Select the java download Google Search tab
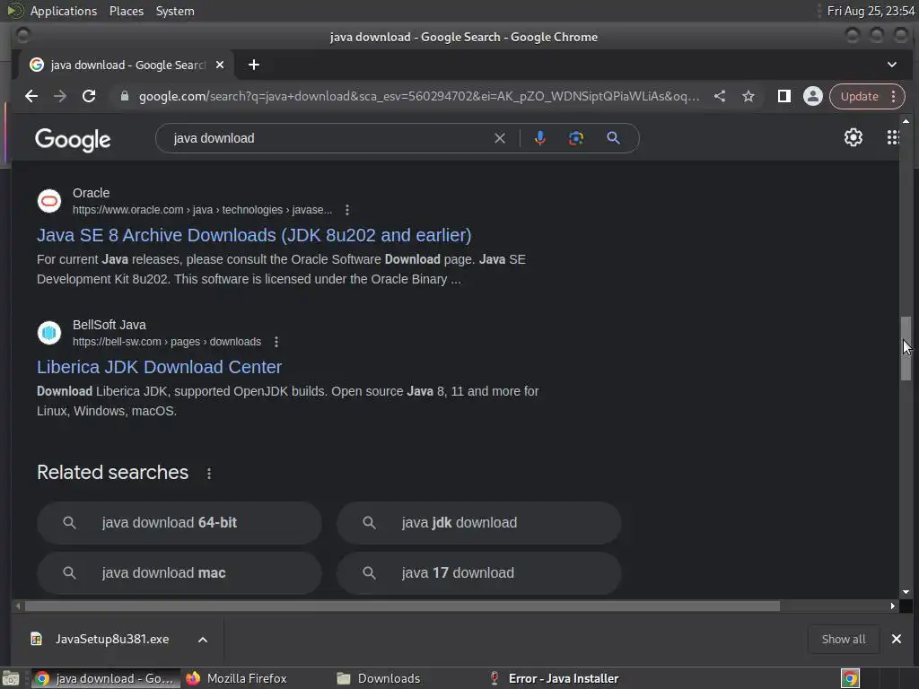This screenshot has width=919, height=689. click(x=127, y=65)
